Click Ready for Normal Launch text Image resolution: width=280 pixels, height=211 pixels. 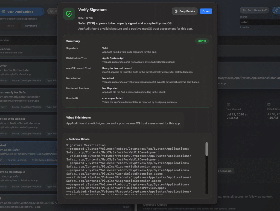(117, 68)
